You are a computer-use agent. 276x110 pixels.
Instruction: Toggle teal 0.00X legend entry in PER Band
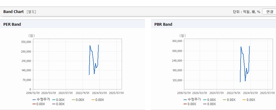58,100
